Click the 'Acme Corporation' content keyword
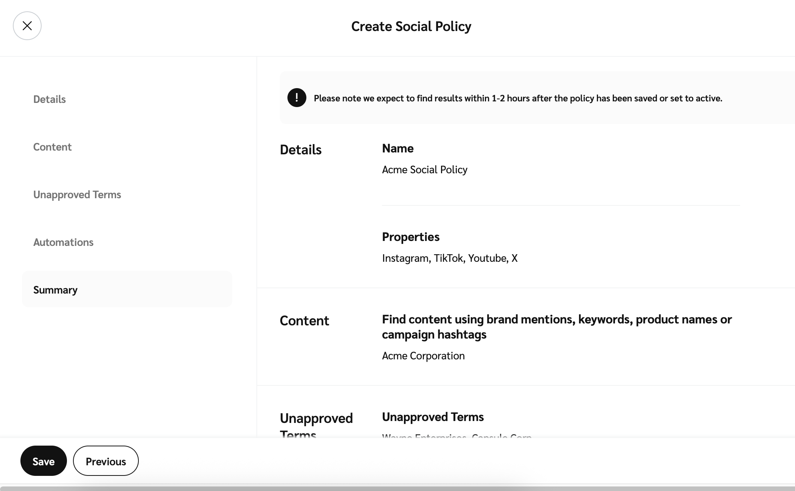 click(x=423, y=356)
